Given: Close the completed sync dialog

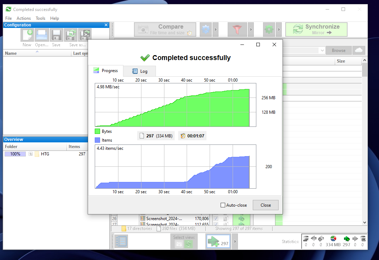Looking at the screenshot, I should coord(266,205).
